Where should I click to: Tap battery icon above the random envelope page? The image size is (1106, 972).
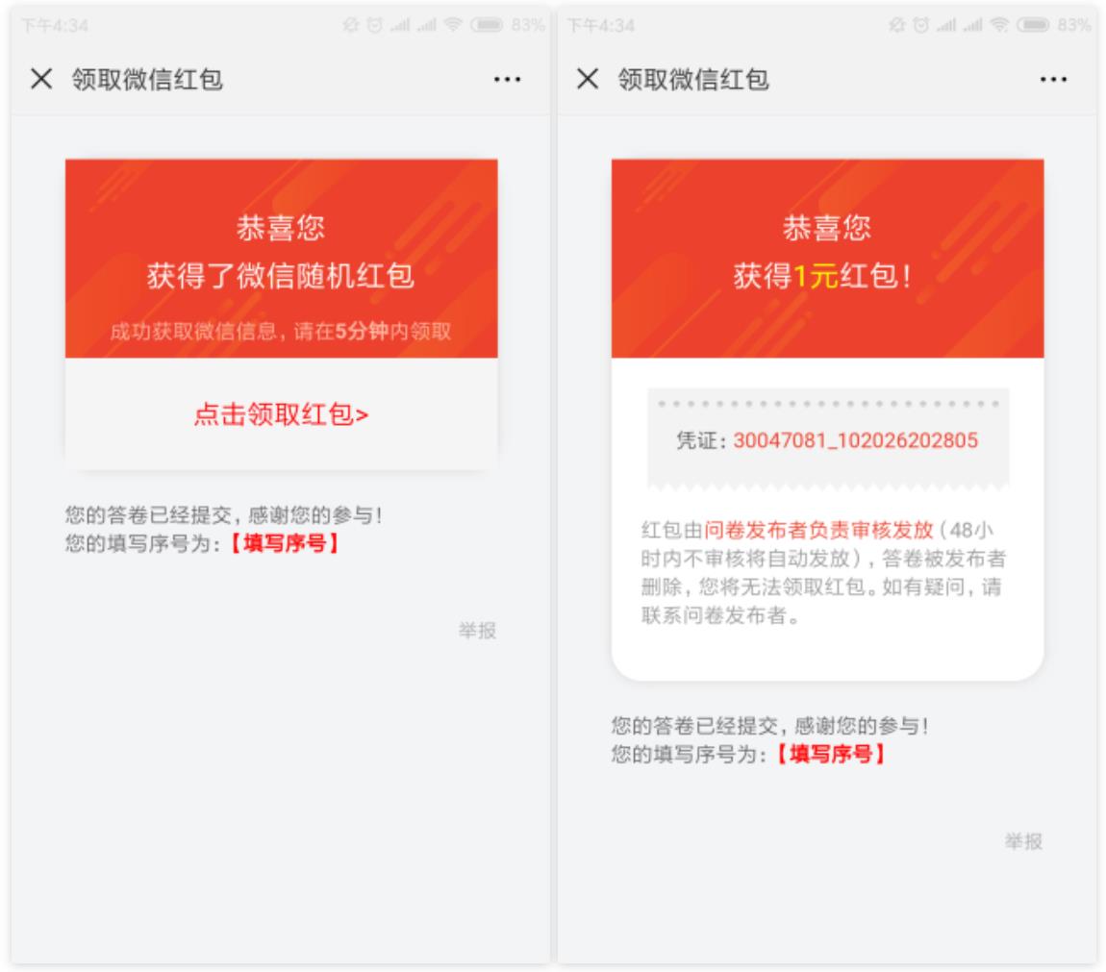489,26
